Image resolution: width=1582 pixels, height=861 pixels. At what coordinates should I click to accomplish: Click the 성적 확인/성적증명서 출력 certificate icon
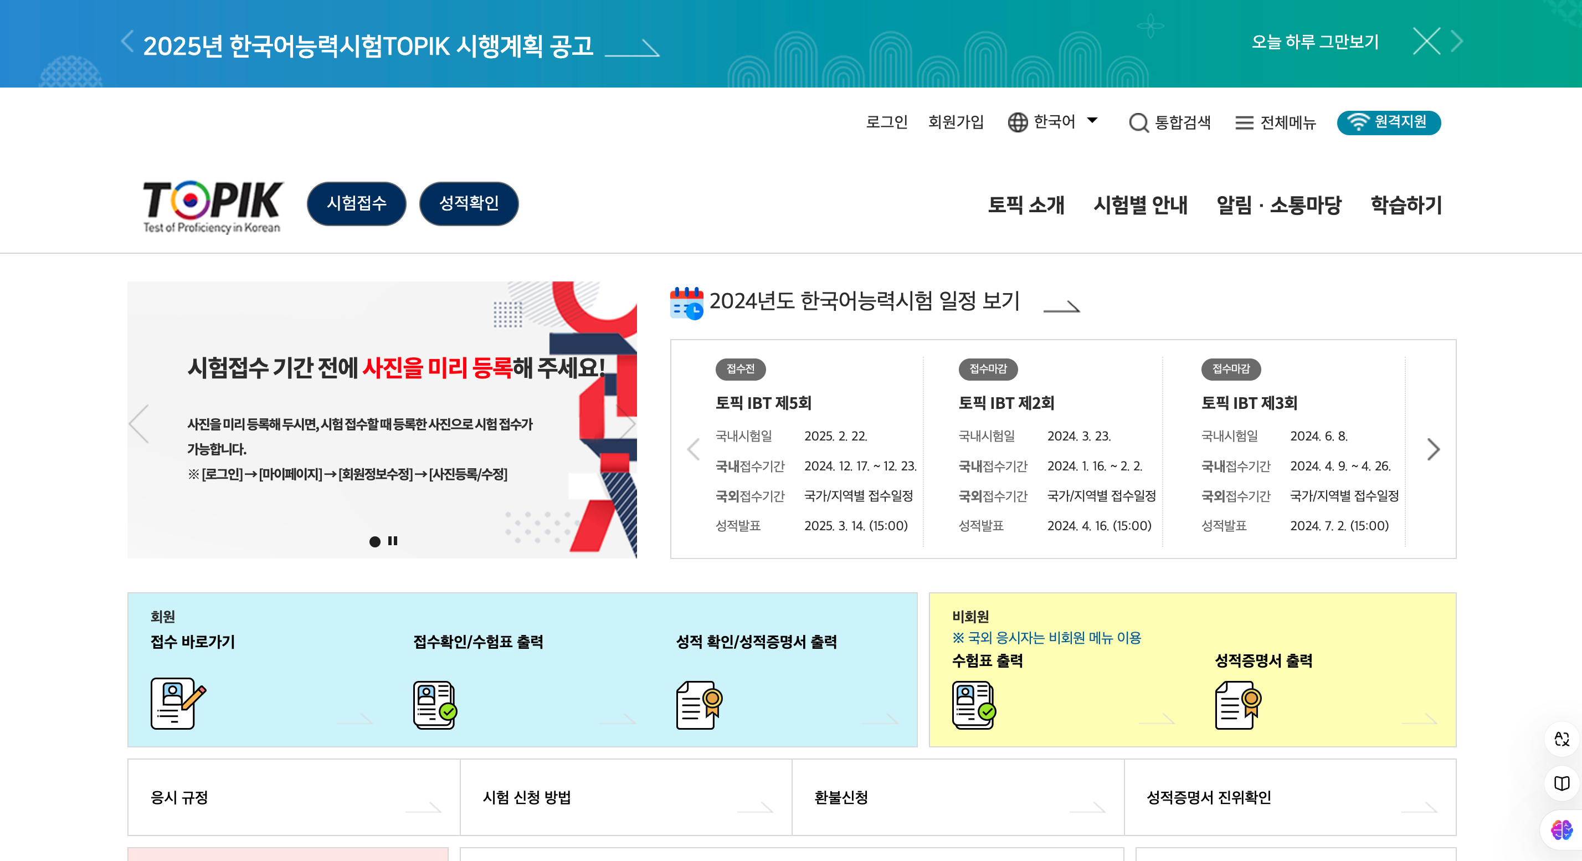(x=699, y=704)
